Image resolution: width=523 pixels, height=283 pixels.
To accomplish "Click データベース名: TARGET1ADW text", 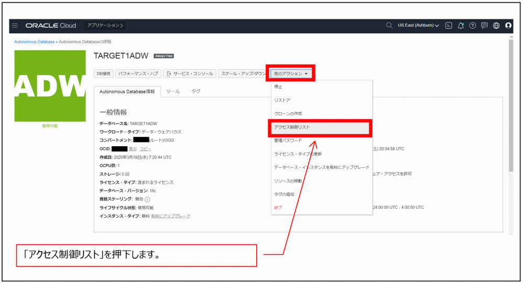I will click(128, 124).
